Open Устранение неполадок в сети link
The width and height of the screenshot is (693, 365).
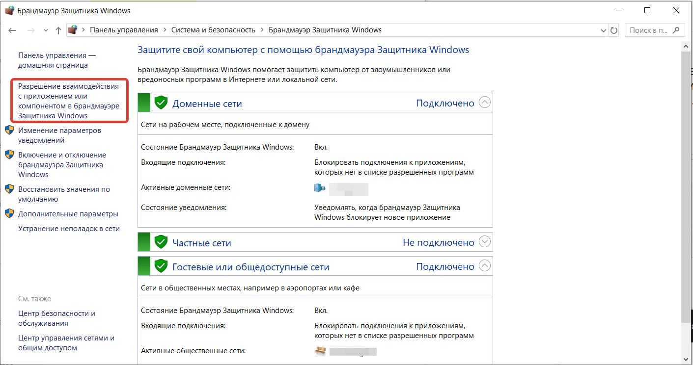[x=69, y=229]
